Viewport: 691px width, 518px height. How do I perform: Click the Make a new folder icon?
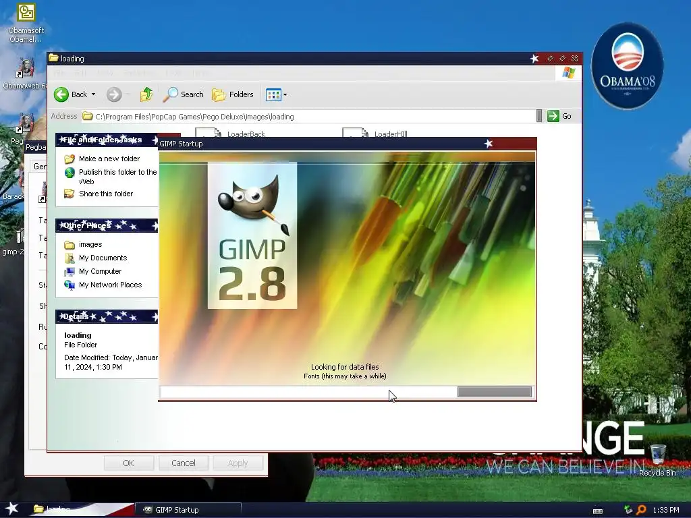point(70,159)
